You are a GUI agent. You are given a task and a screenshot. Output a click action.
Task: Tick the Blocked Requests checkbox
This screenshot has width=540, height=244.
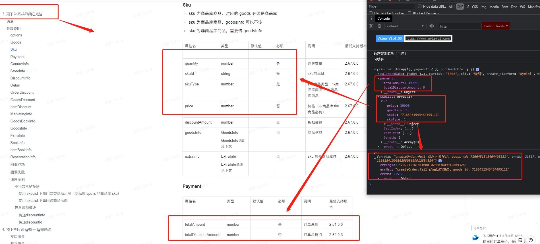click(x=409, y=13)
